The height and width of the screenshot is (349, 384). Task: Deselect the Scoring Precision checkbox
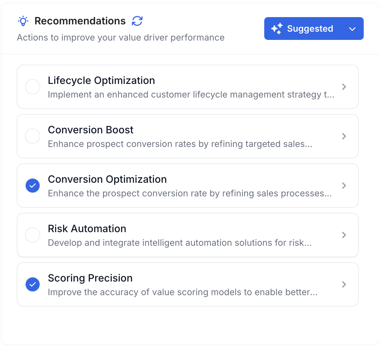coord(33,284)
